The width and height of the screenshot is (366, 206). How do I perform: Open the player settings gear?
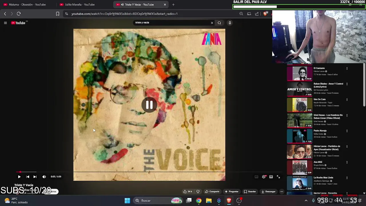pos(264,177)
